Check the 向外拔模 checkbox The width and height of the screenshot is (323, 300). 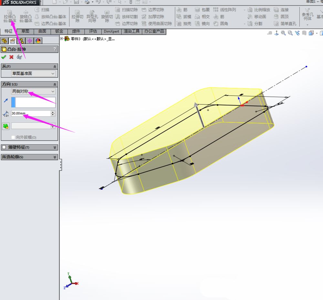pyautogui.click(x=13, y=137)
